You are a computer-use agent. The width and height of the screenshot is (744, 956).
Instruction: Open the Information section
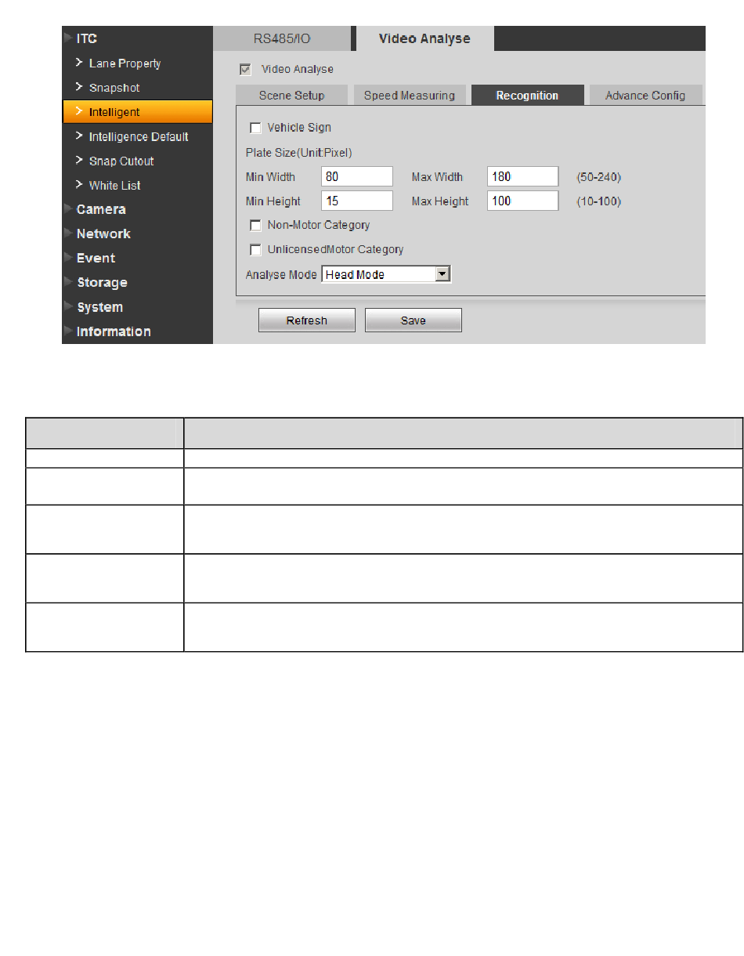click(113, 331)
